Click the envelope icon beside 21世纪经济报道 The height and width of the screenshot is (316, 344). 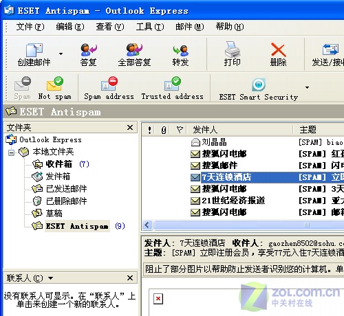tap(195, 201)
